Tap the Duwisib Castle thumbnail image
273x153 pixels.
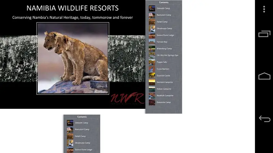152,75
